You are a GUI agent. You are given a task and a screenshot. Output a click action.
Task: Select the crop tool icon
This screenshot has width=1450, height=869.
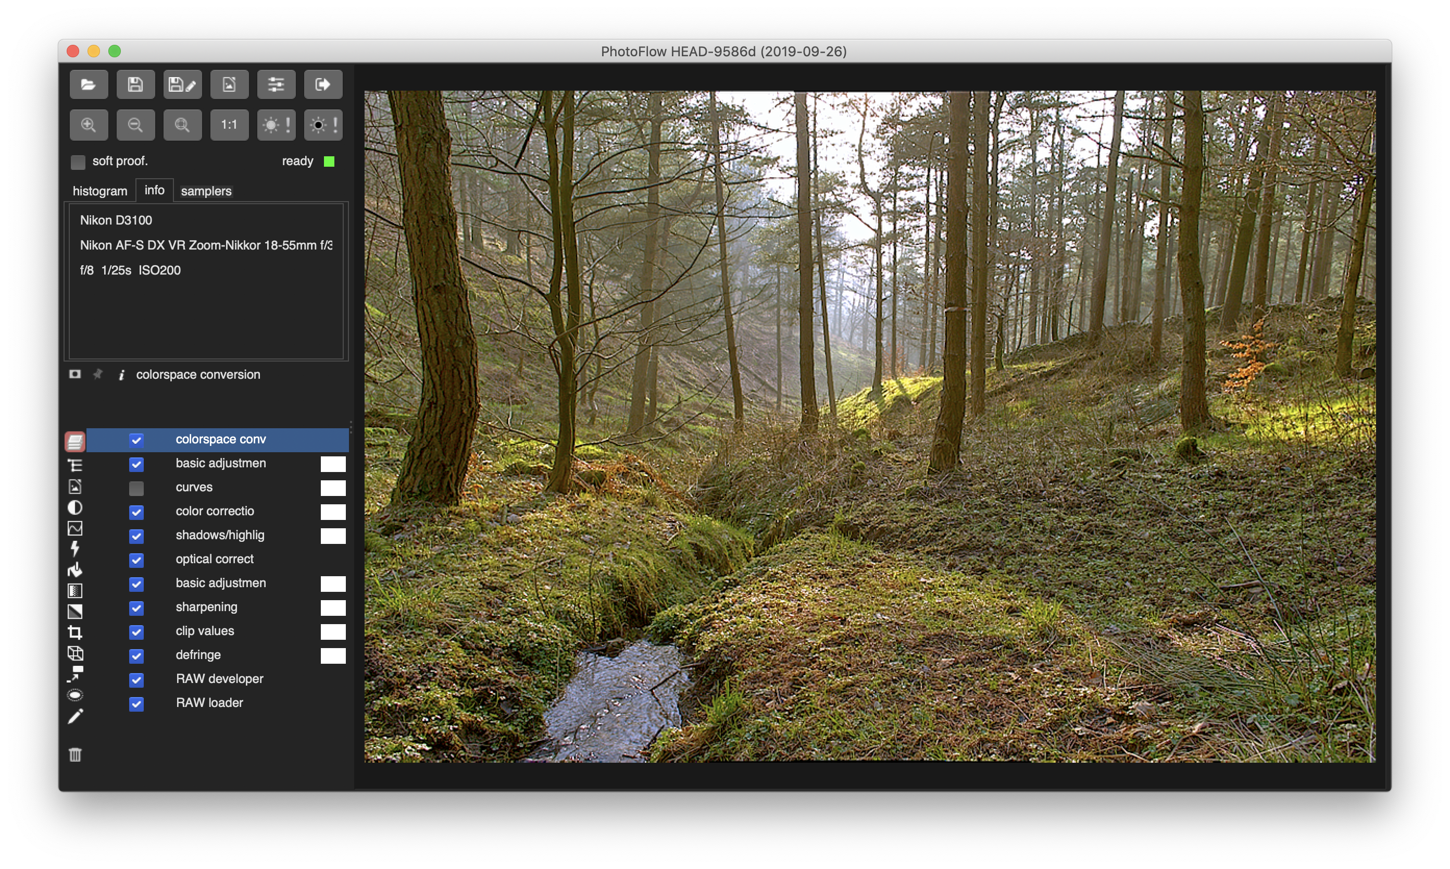tap(75, 632)
